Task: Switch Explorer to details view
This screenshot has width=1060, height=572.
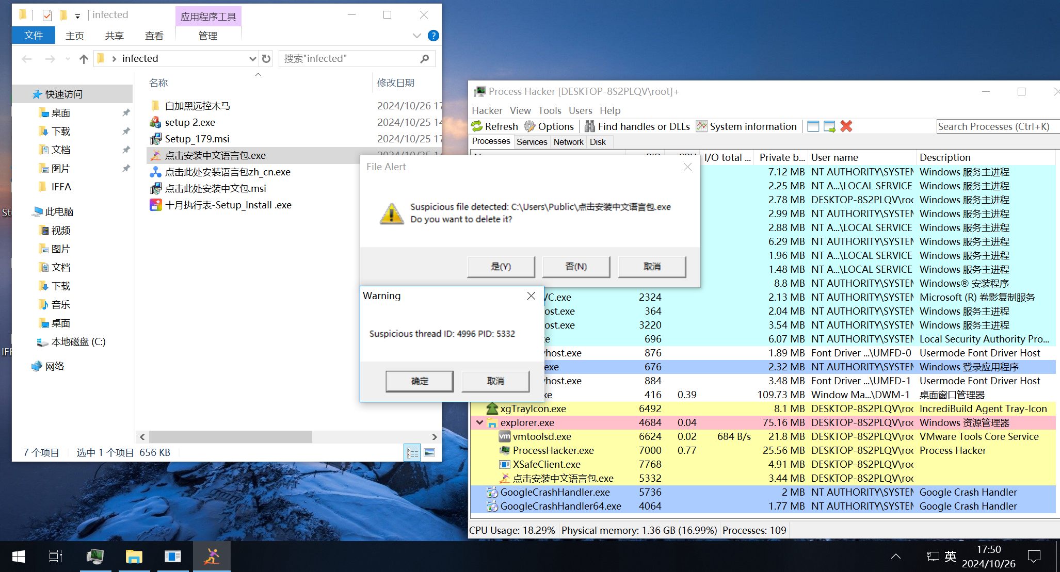Action: tap(412, 452)
